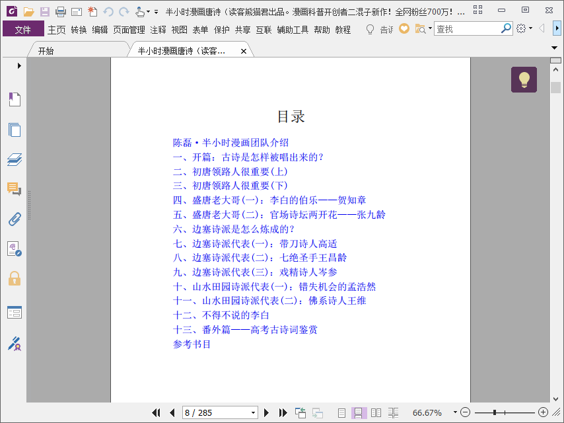Screen dimensions: 564x423
Task: Open the 文件 menu
Action: (x=23, y=29)
